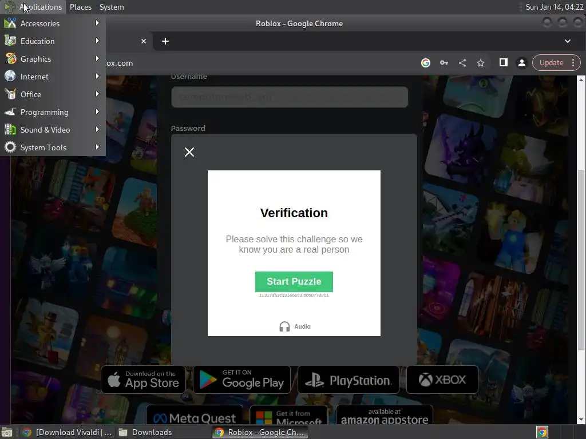Click the Graphics palette icon

click(10, 59)
